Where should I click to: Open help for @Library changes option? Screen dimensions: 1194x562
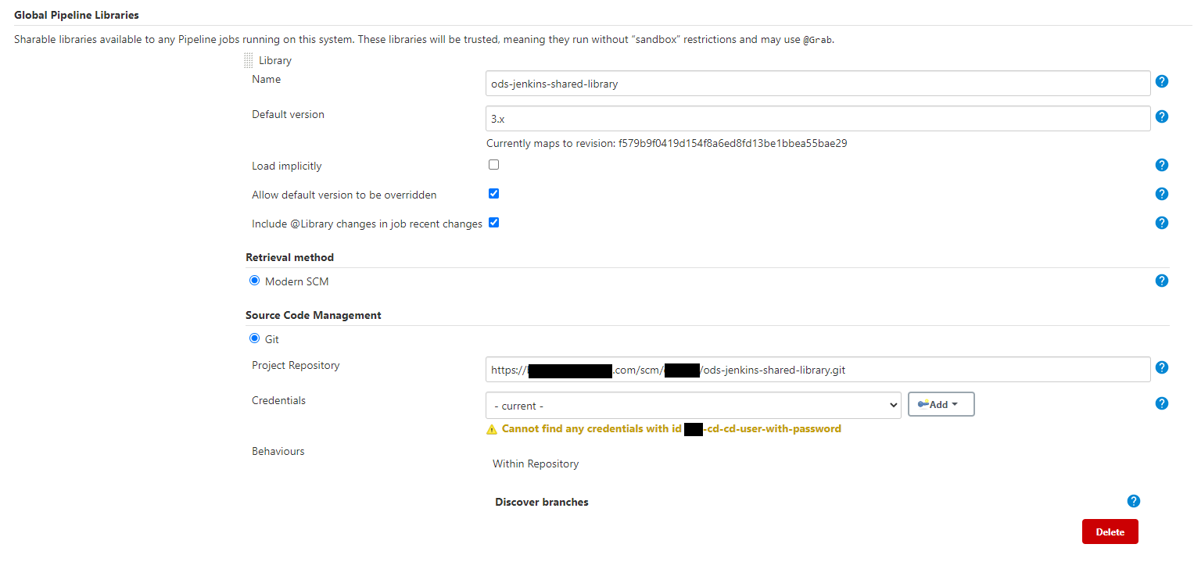[1161, 223]
